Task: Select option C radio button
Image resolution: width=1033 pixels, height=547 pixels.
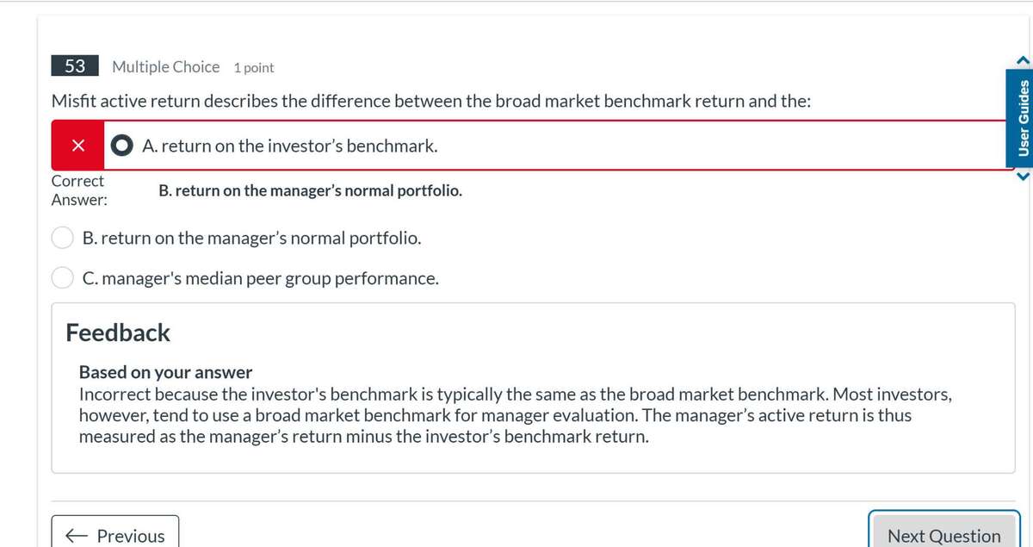Action: click(x=63, y=278)
